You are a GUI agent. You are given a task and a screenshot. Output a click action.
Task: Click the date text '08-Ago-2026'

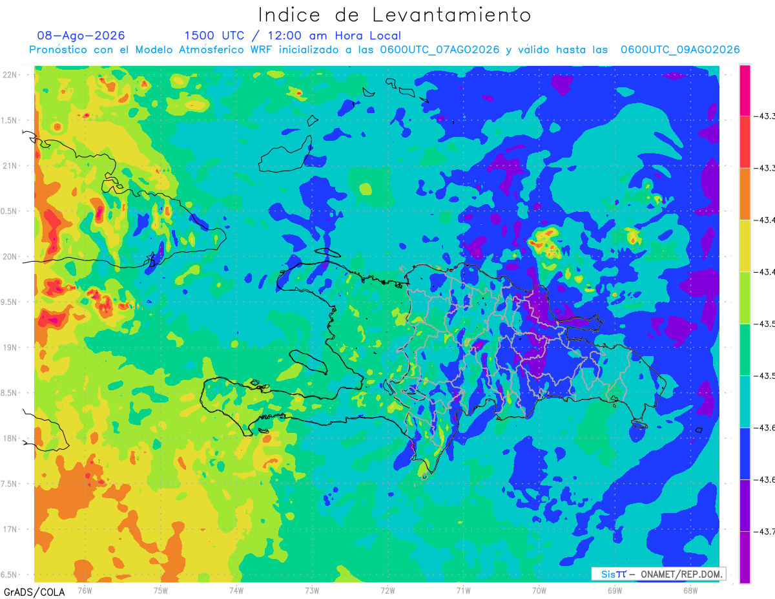pos(81,36)
